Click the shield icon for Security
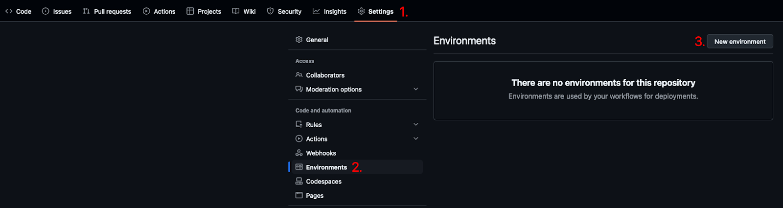 [x=270, y=11]
